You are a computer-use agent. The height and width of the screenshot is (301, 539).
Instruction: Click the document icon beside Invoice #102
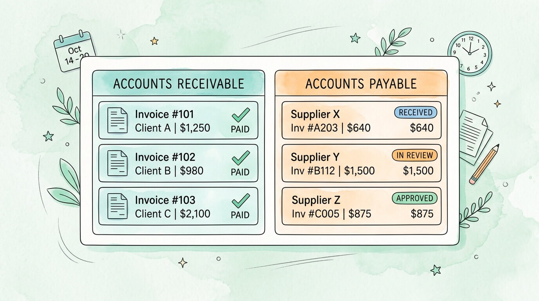(x=117, y=163)
